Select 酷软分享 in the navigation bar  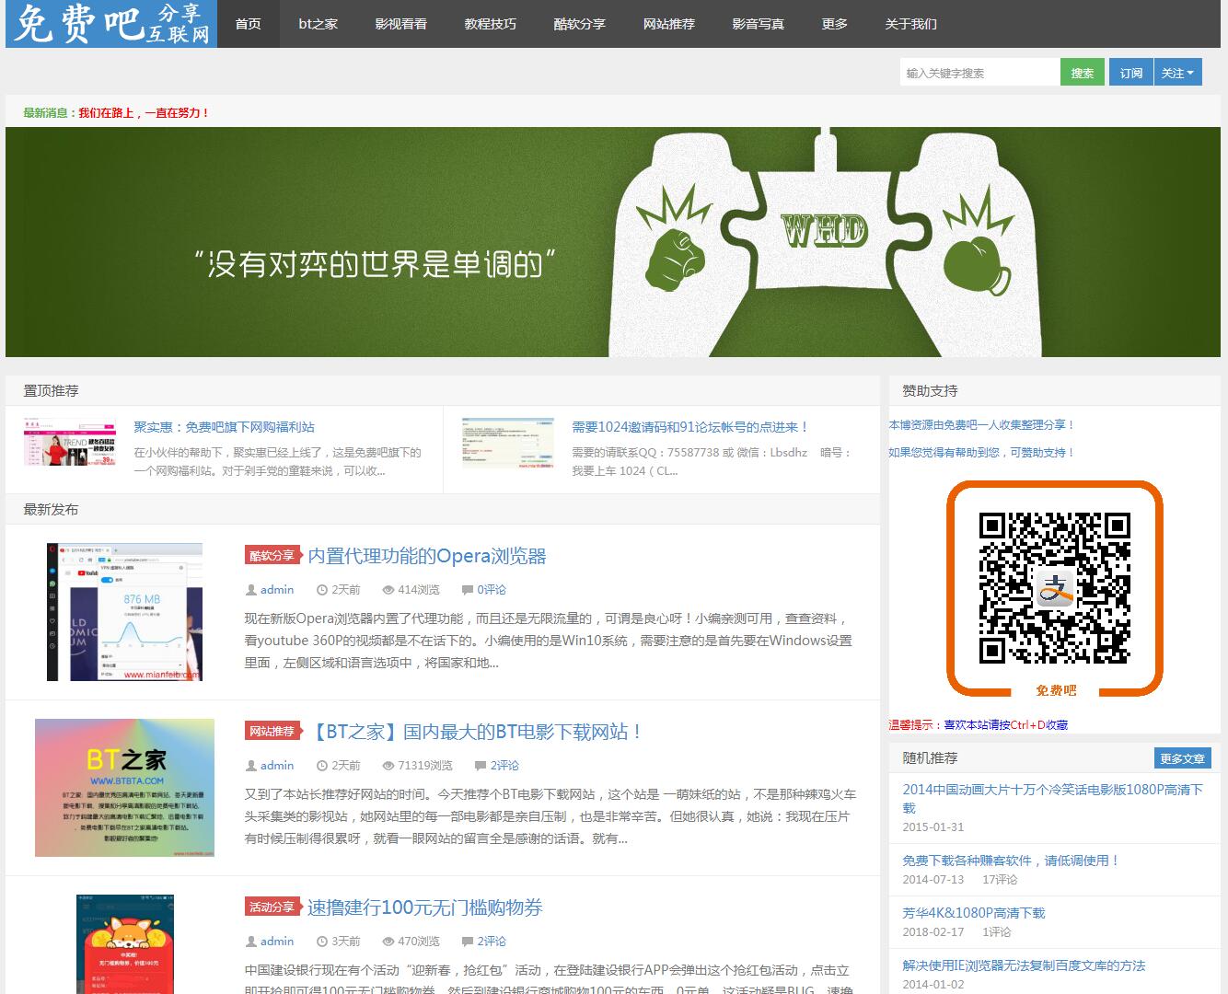tap(580, 24)
